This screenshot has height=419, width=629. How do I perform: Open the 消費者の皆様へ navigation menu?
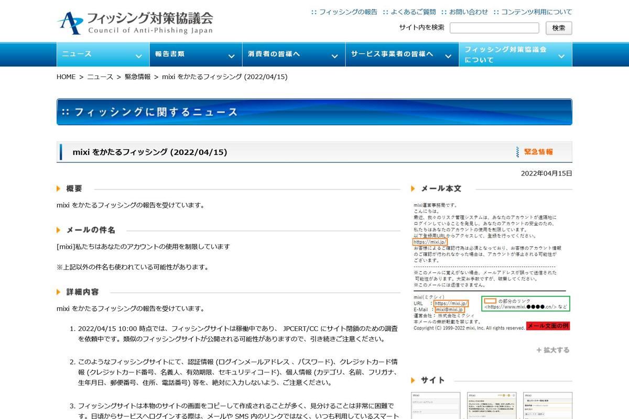[294, 54]
